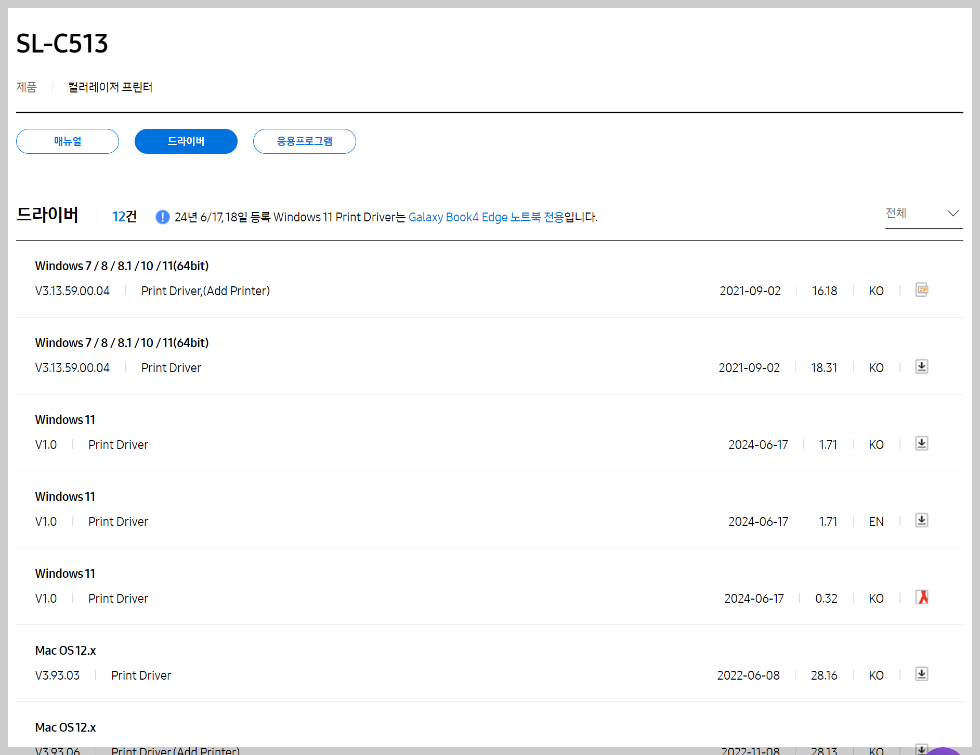
Task: Switch to the 응용프로그램 tab
Action: 305,141
